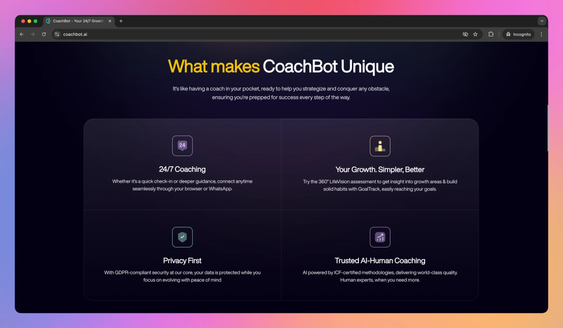Click the 24/7 Coaching calendar icon

[x=183, y=146]
